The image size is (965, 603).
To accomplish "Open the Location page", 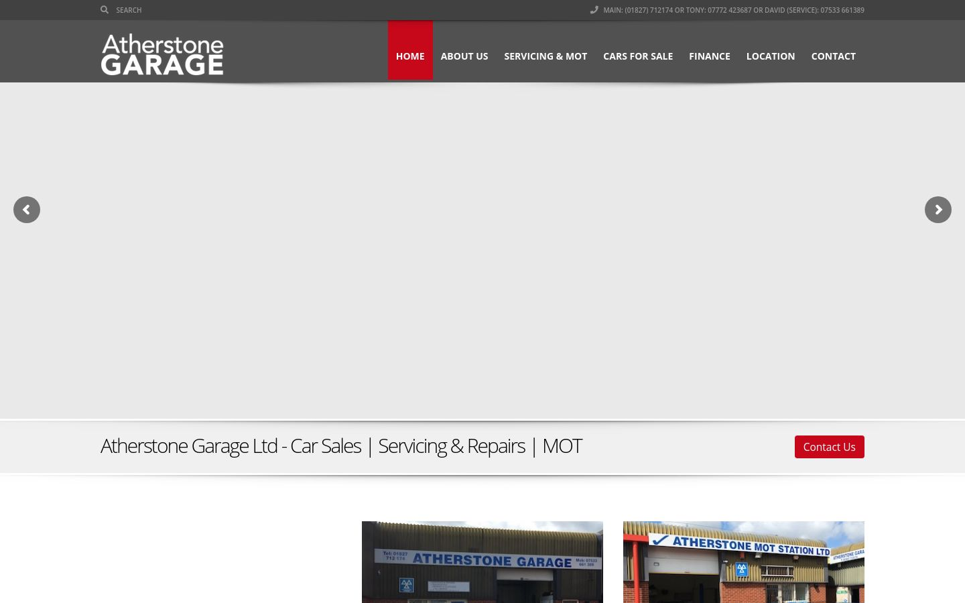I will (771, 56).
